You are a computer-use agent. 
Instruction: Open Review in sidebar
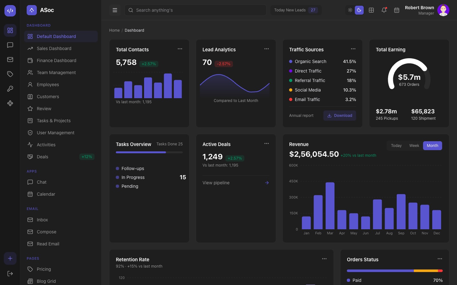(61, 109)
